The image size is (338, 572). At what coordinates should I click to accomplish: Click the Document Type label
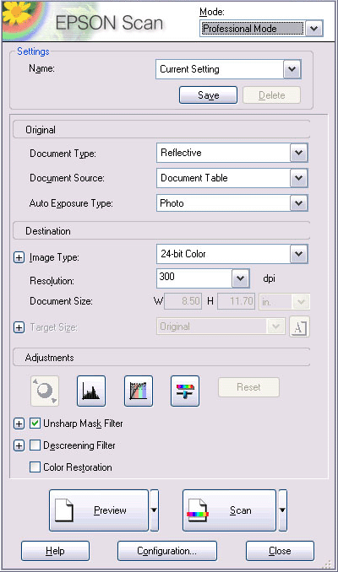(x=63, y=154)
